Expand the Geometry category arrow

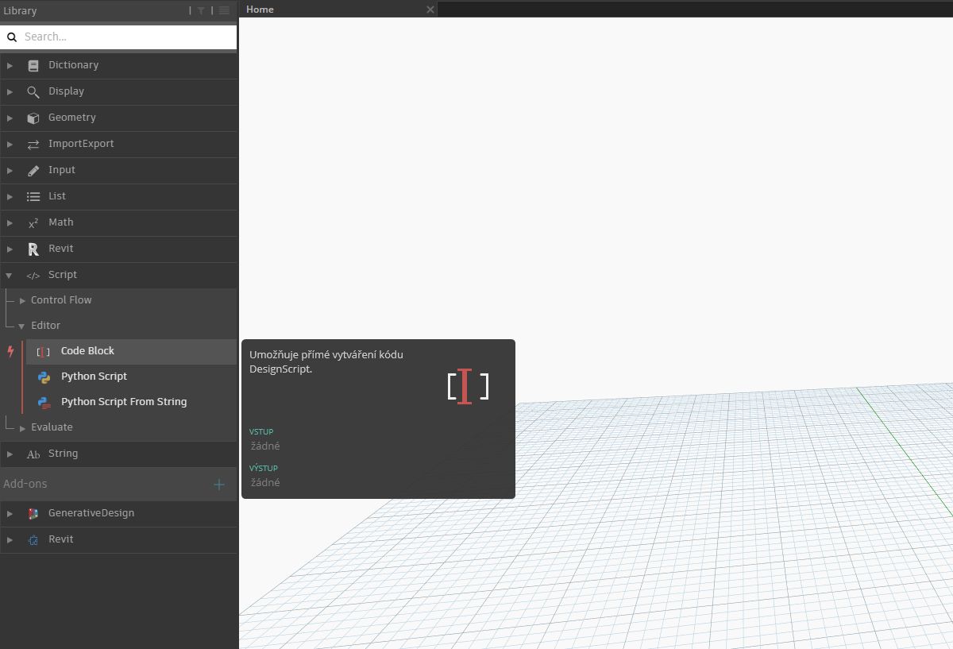tap(10, 118)
